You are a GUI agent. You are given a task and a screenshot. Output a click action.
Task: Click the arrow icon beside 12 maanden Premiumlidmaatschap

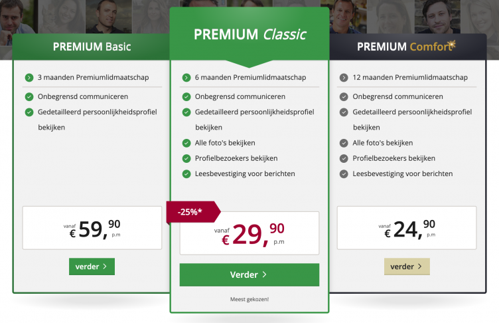coord(344,78)
